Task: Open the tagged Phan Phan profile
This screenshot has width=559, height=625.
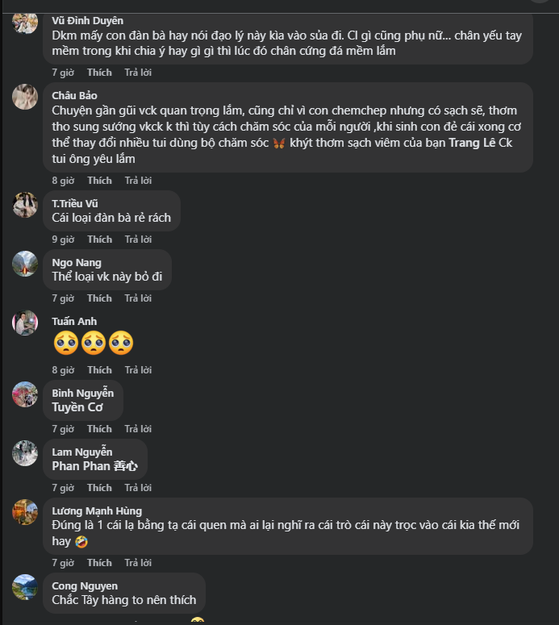Action: click(81, 466)
